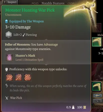Click the Advantage keyword link
The height and width of the screenshot is (112, 103).
pyautogui.click(x=51, y=44)
